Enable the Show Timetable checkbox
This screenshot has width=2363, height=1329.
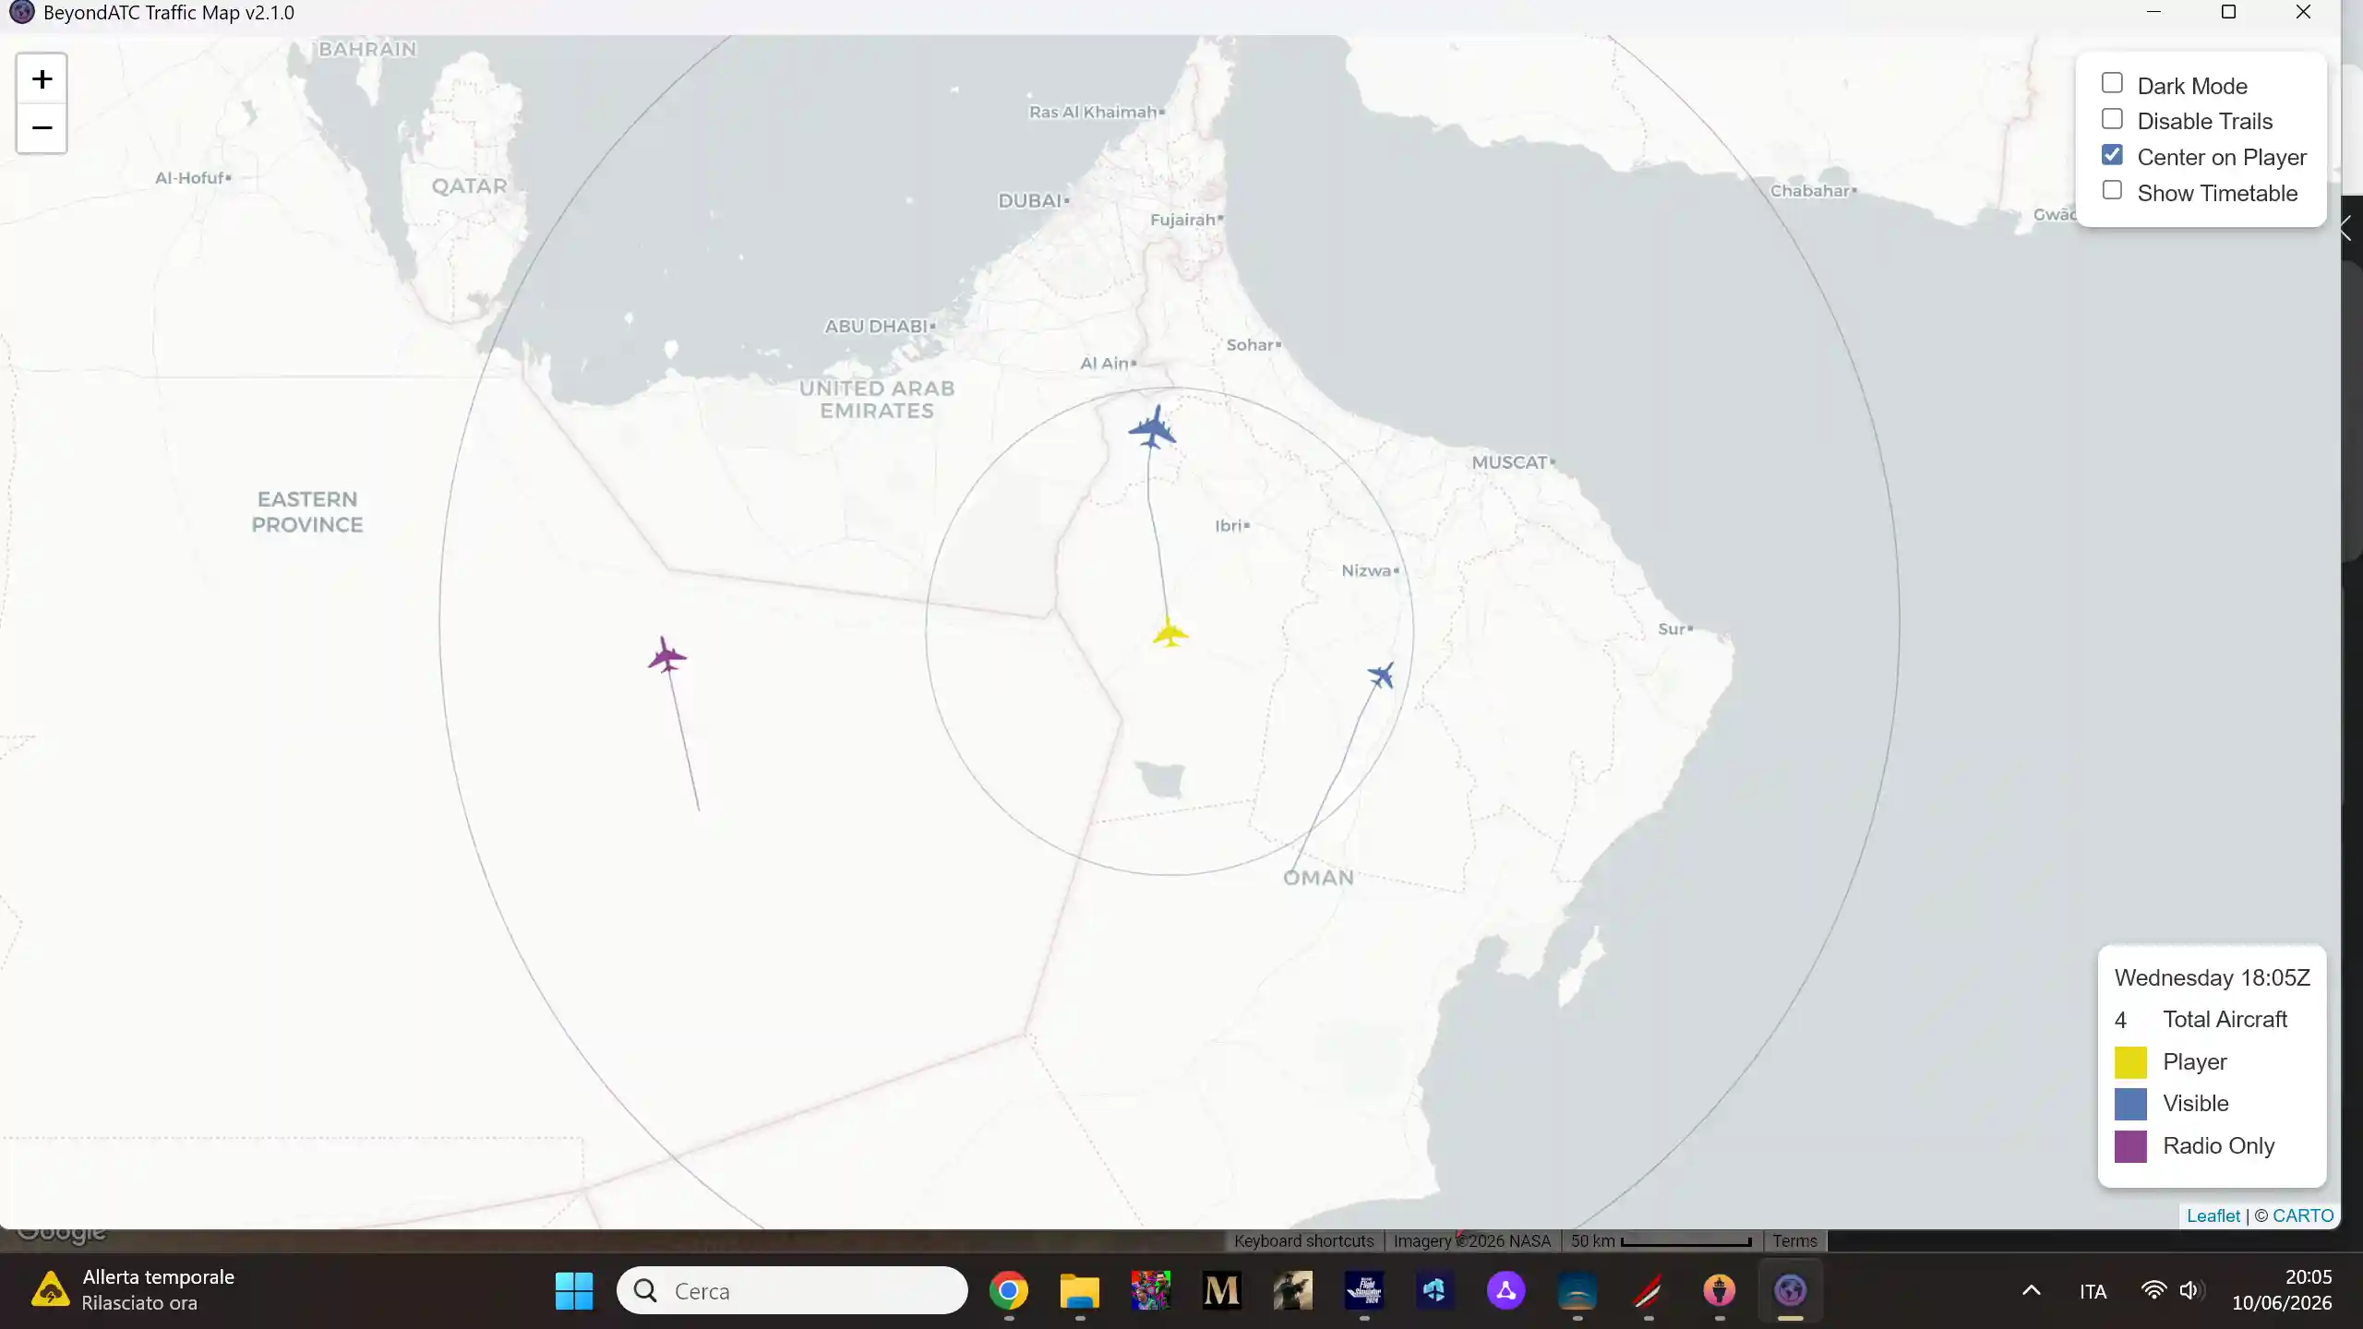click(x=2112, y=191)
